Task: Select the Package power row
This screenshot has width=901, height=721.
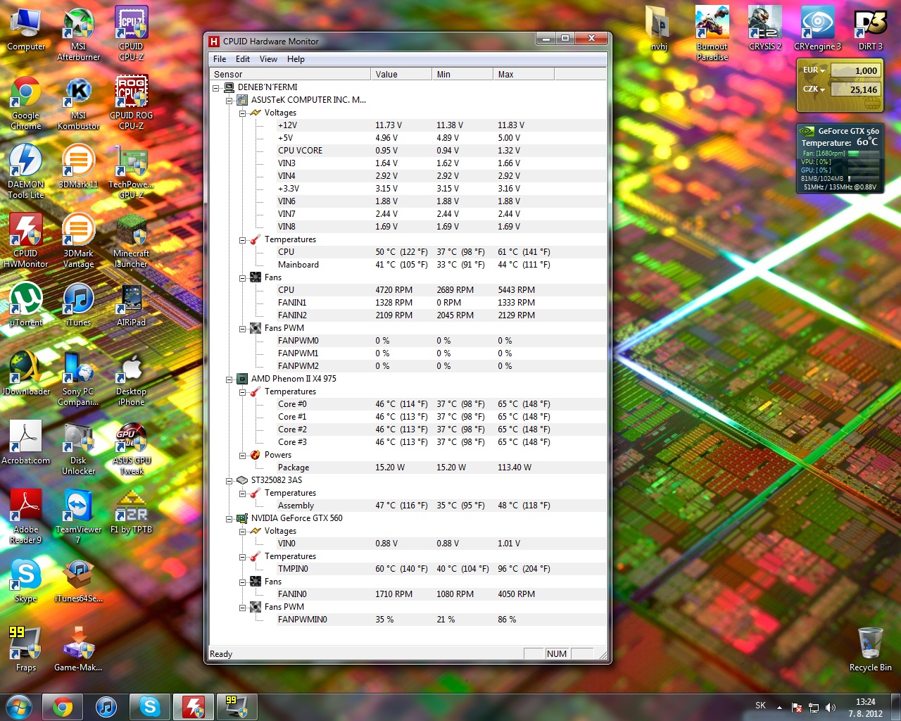Action: (x=408, y=468)
